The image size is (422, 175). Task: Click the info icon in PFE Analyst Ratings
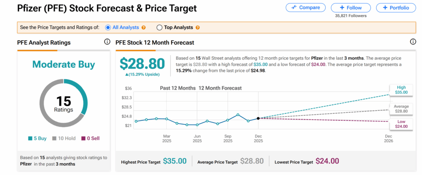point(107,42)
